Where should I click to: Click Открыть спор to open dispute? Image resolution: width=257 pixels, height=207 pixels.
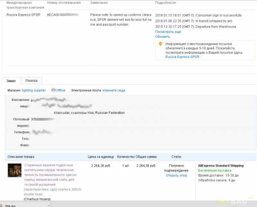(176, 175)
